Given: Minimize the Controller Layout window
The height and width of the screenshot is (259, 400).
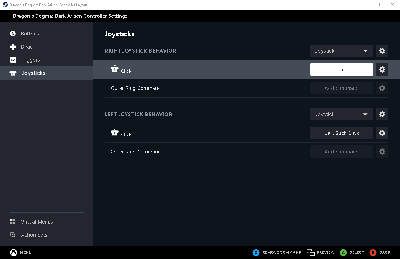Looking at the screenshot, I should [x=364, y=5].
